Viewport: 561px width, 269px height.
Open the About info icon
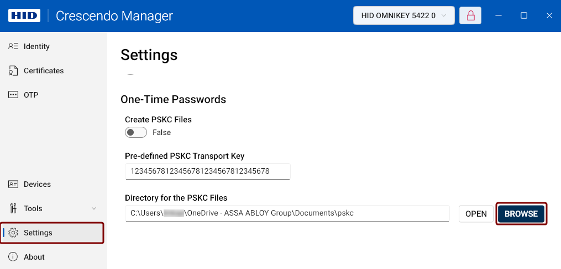click(x=13, y=257)
